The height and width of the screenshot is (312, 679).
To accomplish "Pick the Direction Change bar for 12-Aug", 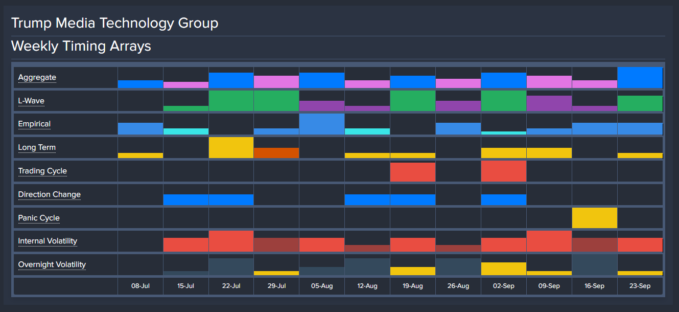I will click(x=367, y=200).
